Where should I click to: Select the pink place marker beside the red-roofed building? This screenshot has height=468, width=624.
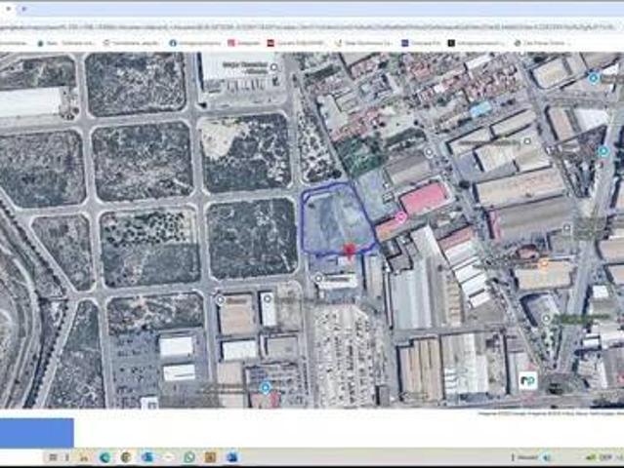(401, 216)
